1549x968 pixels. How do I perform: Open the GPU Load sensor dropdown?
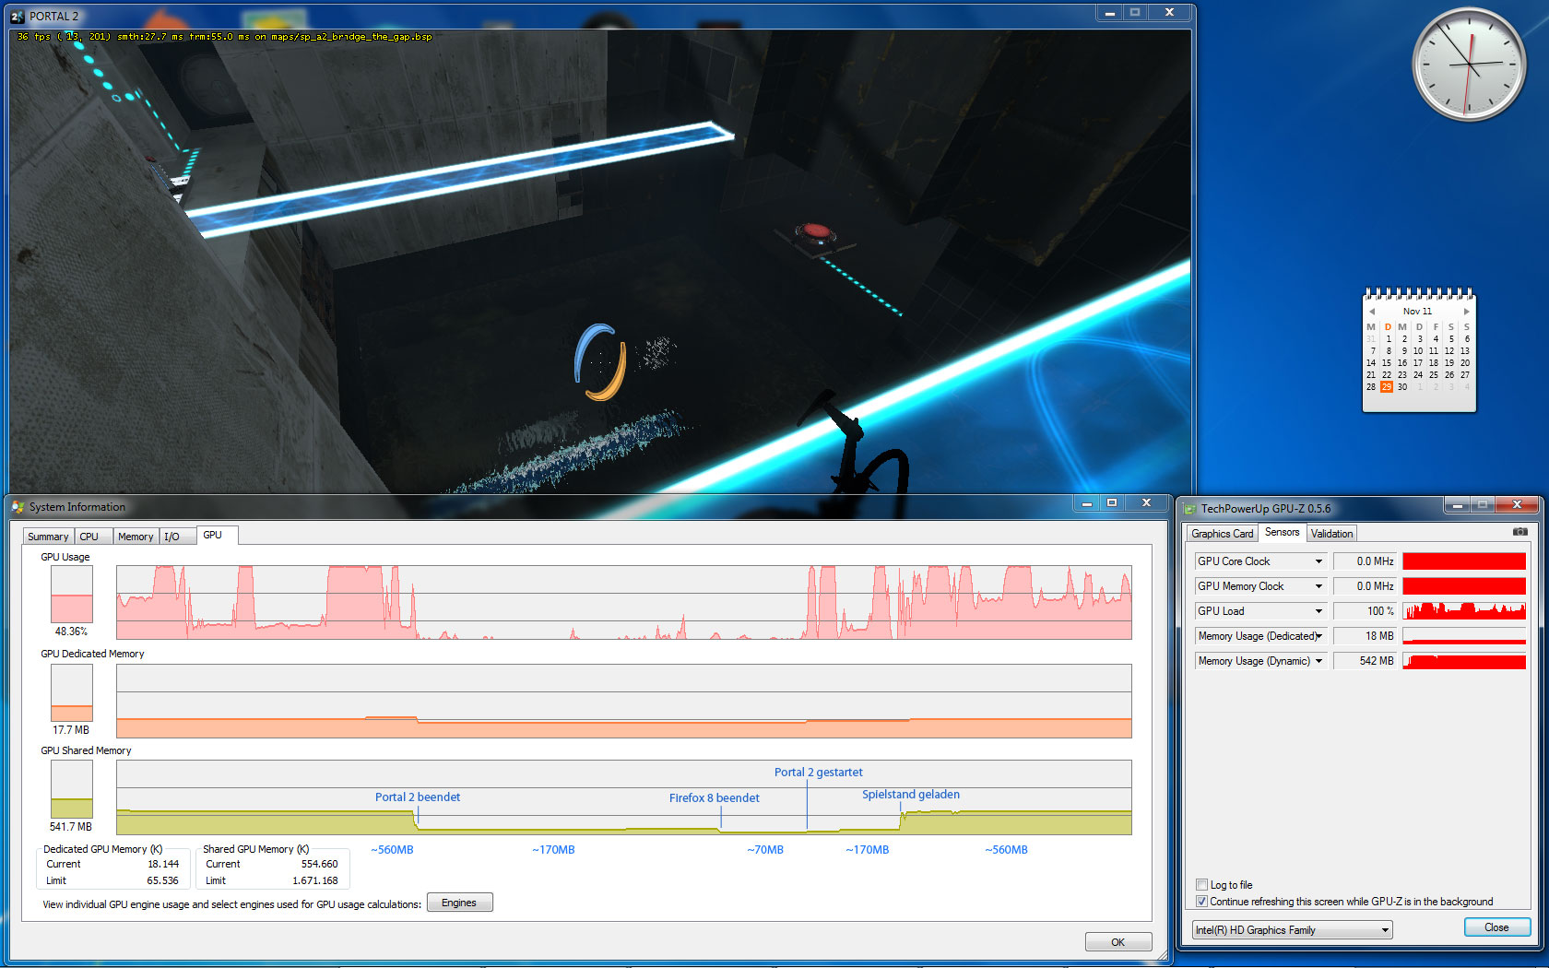1318,611
